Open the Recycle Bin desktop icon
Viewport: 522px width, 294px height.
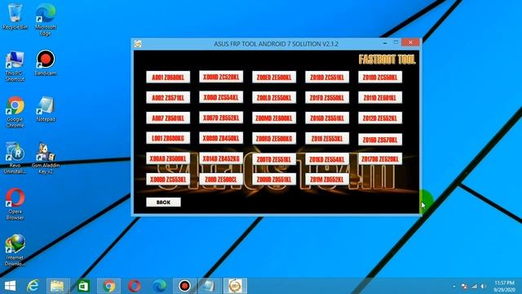(15, 16)
